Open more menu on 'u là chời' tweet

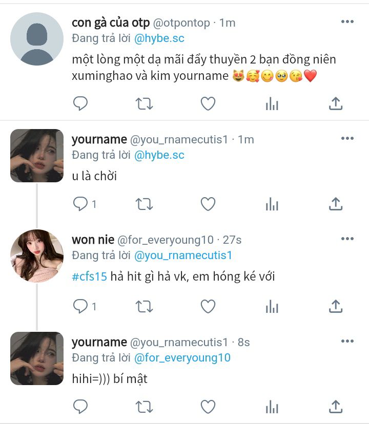[x=347, y=138]
